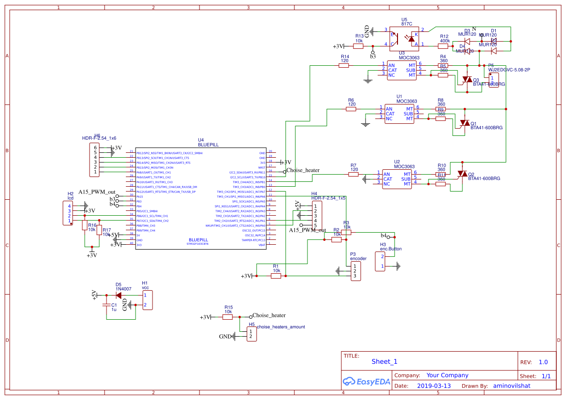Select the Drawn By name aminovilshat
The width and height of the screenshot is (566, 400).
tap(512, 385)
